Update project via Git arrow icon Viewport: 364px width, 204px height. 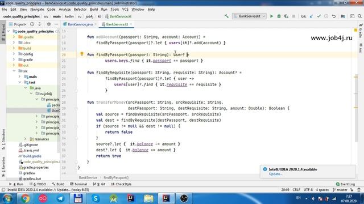coord(311,16)
